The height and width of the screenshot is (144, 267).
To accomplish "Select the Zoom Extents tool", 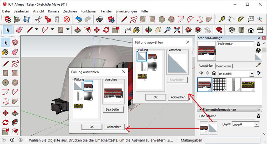I will tap(177, 30).
